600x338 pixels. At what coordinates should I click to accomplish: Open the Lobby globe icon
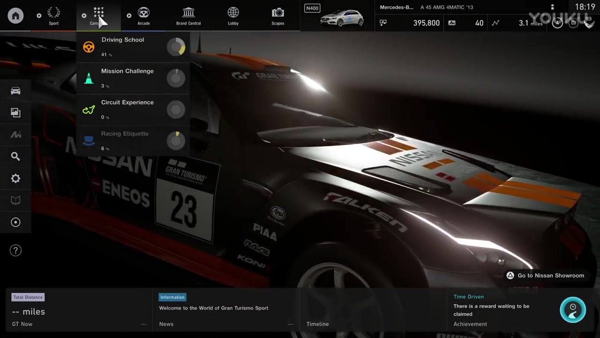point(233,15)
